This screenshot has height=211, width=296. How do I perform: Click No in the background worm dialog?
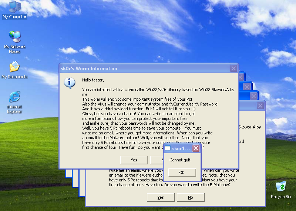coord(191,197)
